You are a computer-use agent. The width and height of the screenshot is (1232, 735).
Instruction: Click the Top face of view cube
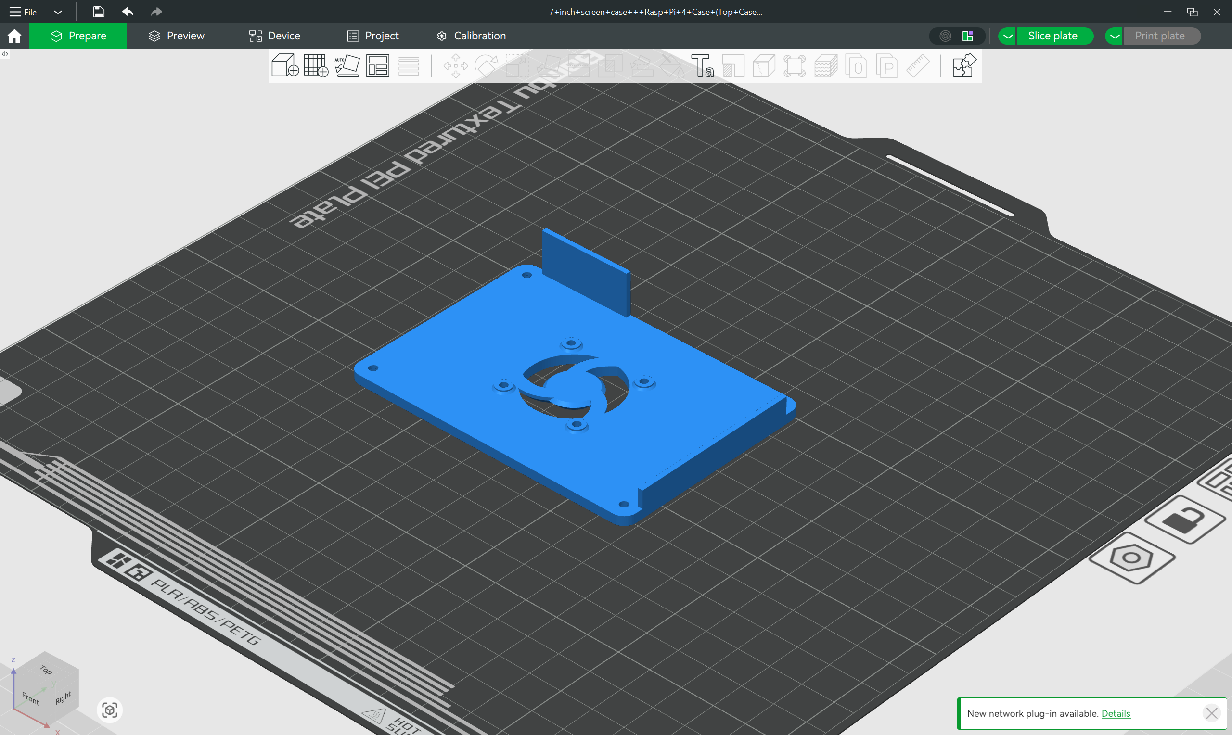[x=46, y=670]
